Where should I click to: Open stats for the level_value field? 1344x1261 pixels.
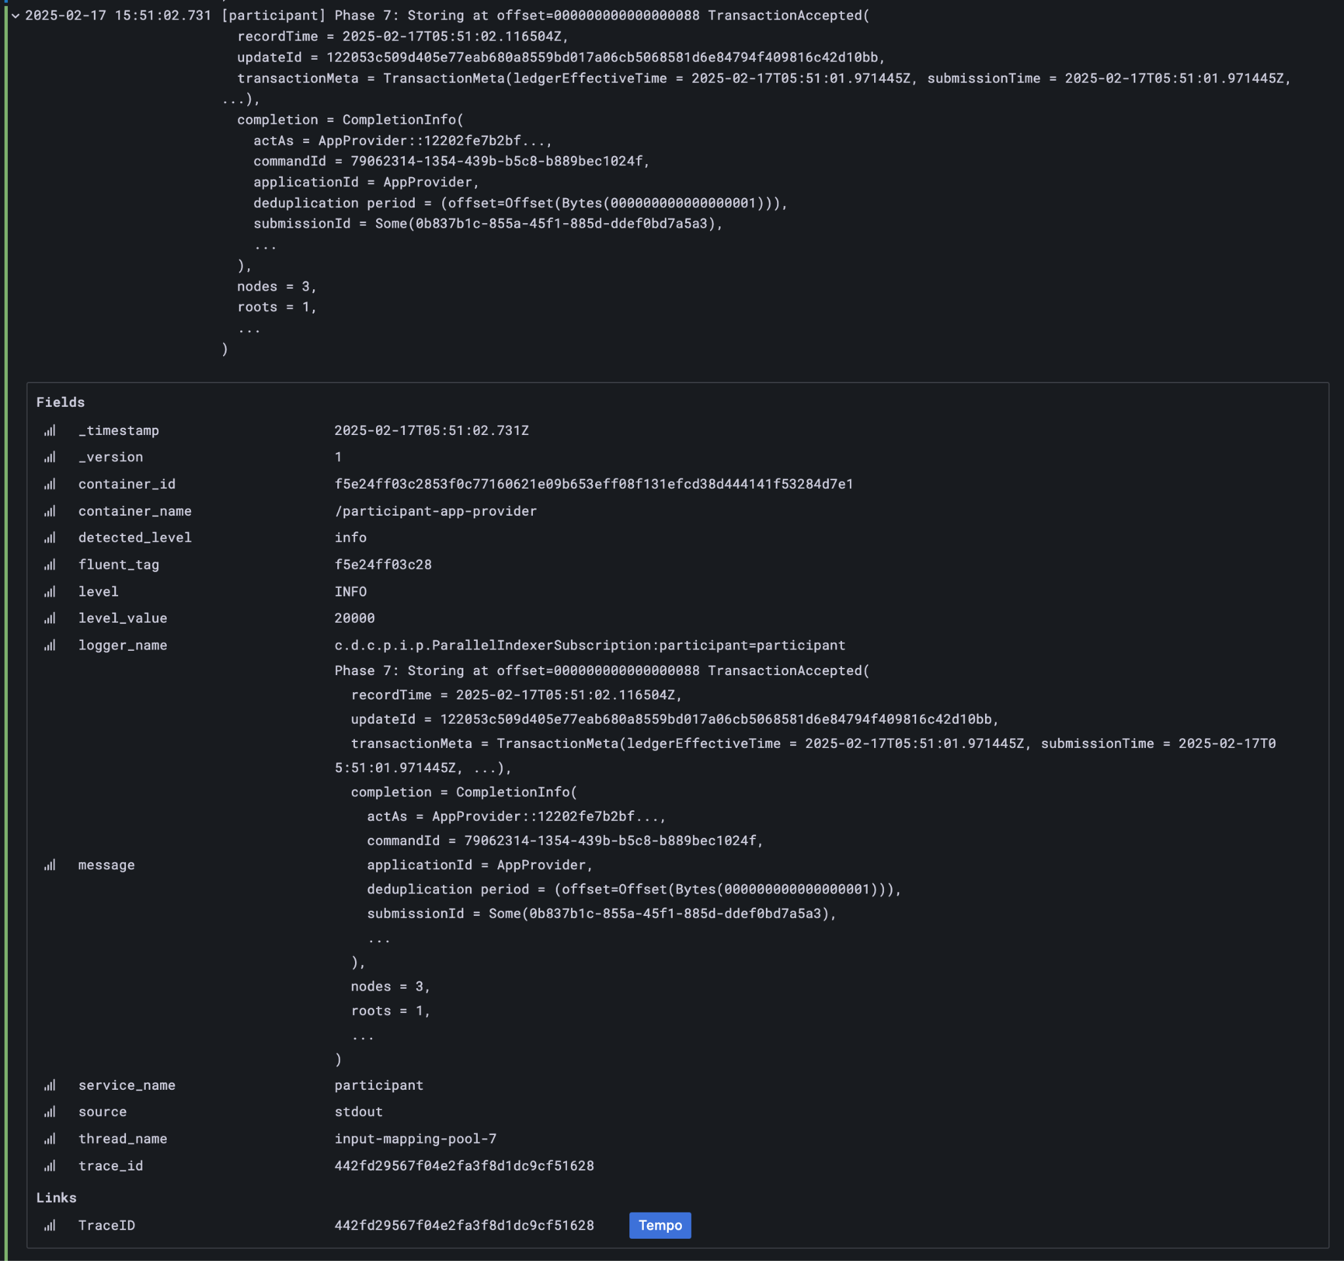click(x=50, y=617)
